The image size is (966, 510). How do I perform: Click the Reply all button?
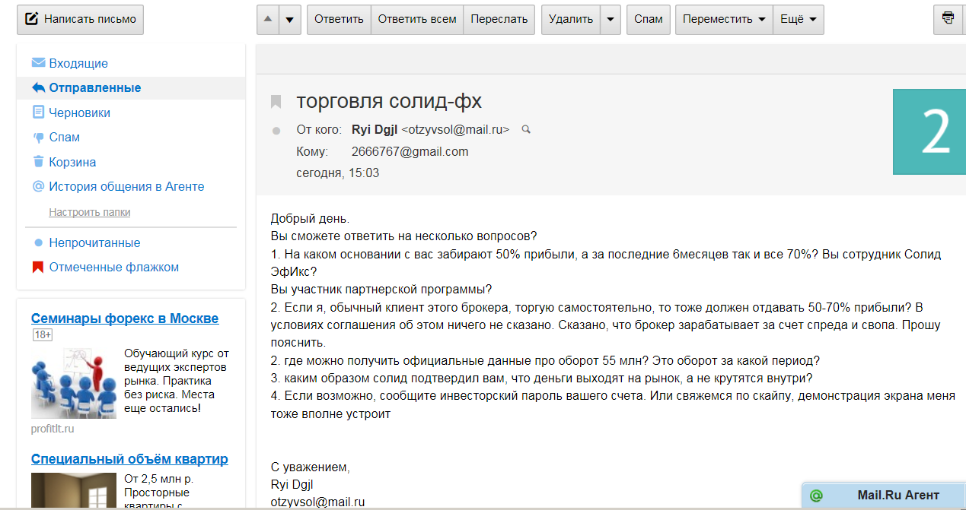[x=417, y=20]
